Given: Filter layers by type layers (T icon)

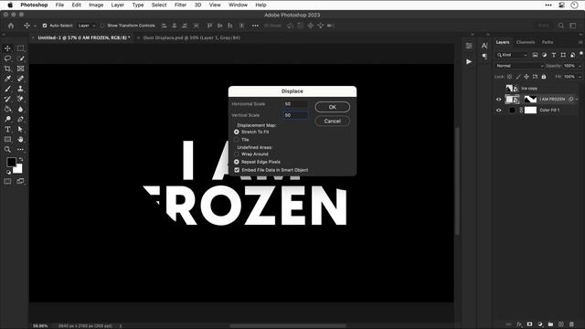Looking at the screenshot, I should coord(554,55).
